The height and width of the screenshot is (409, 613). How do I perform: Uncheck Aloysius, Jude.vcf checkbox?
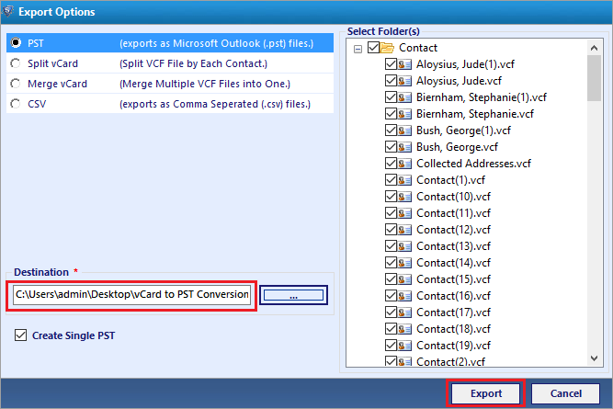coord(391,81)
